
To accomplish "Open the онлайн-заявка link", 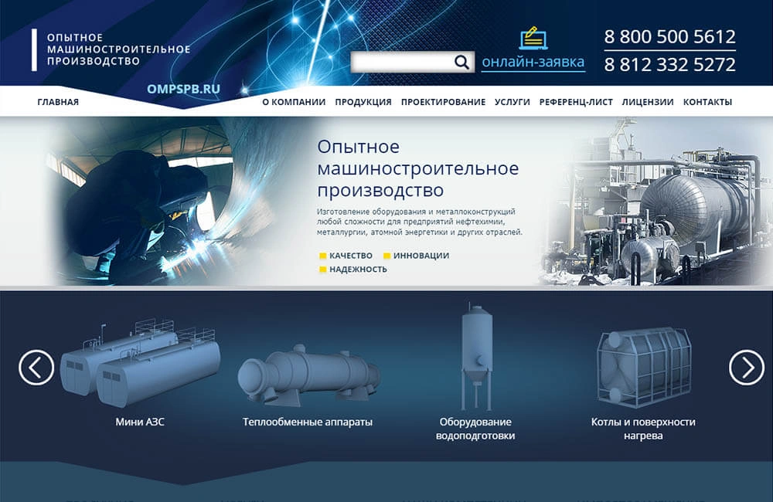I will coord(533,63).
